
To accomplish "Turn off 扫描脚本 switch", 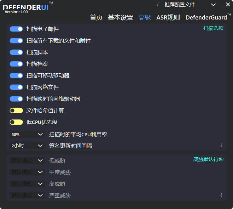I will click(16, 52).
